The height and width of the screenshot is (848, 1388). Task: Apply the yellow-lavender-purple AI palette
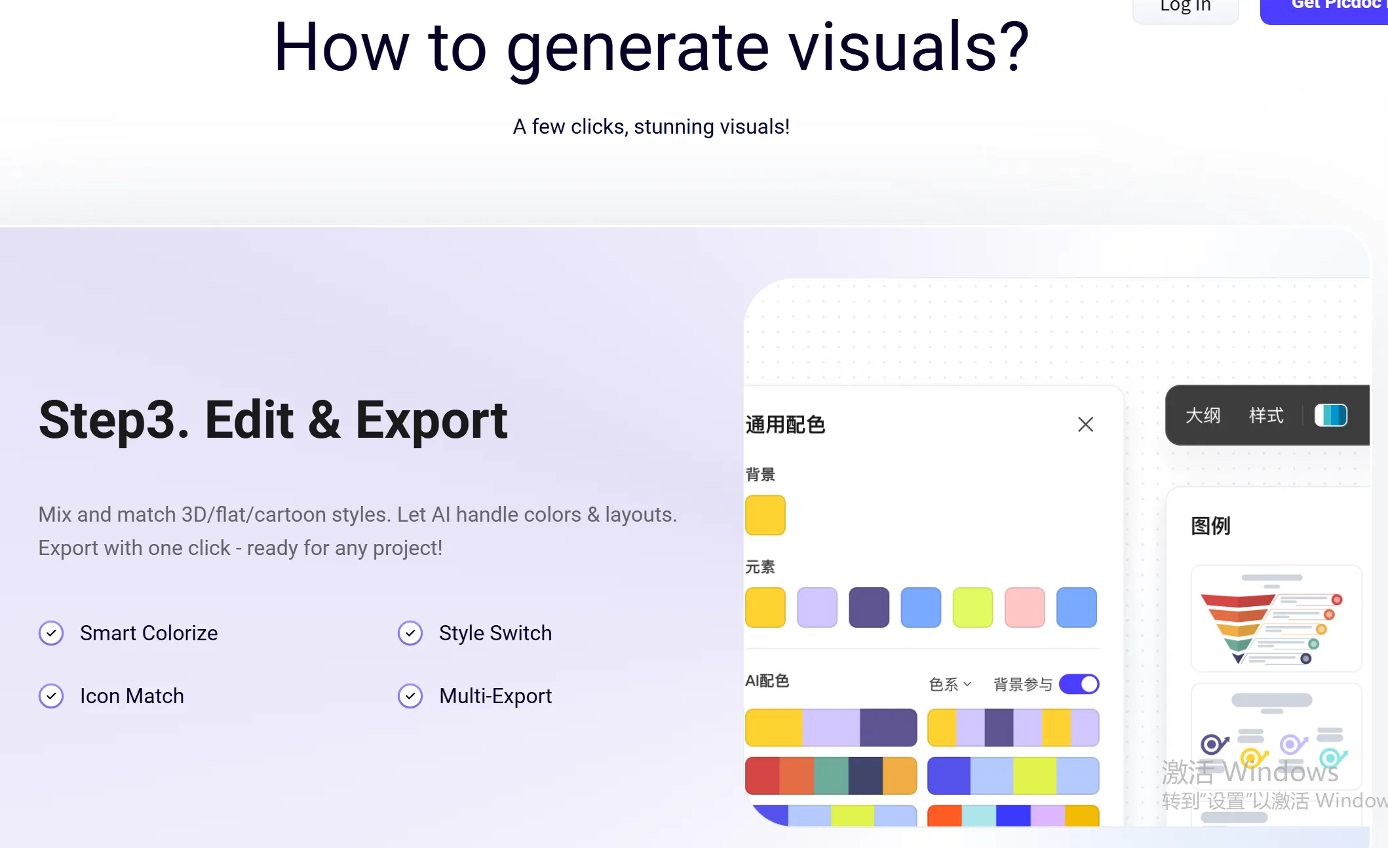[x=831, y=727]
